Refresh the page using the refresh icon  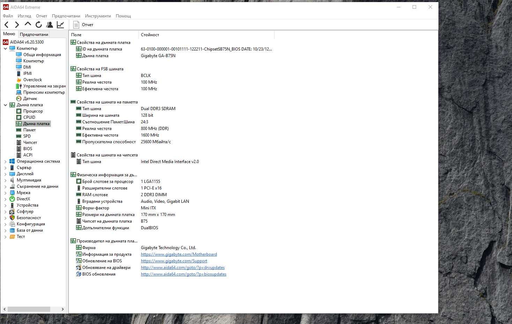point(38,25)
